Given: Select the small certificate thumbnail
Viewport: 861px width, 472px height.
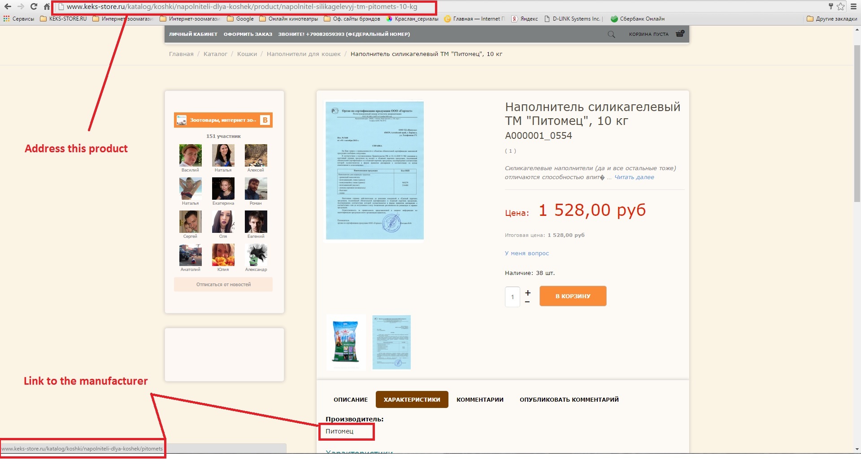Looking at the screenshot, I should [391, 342].
